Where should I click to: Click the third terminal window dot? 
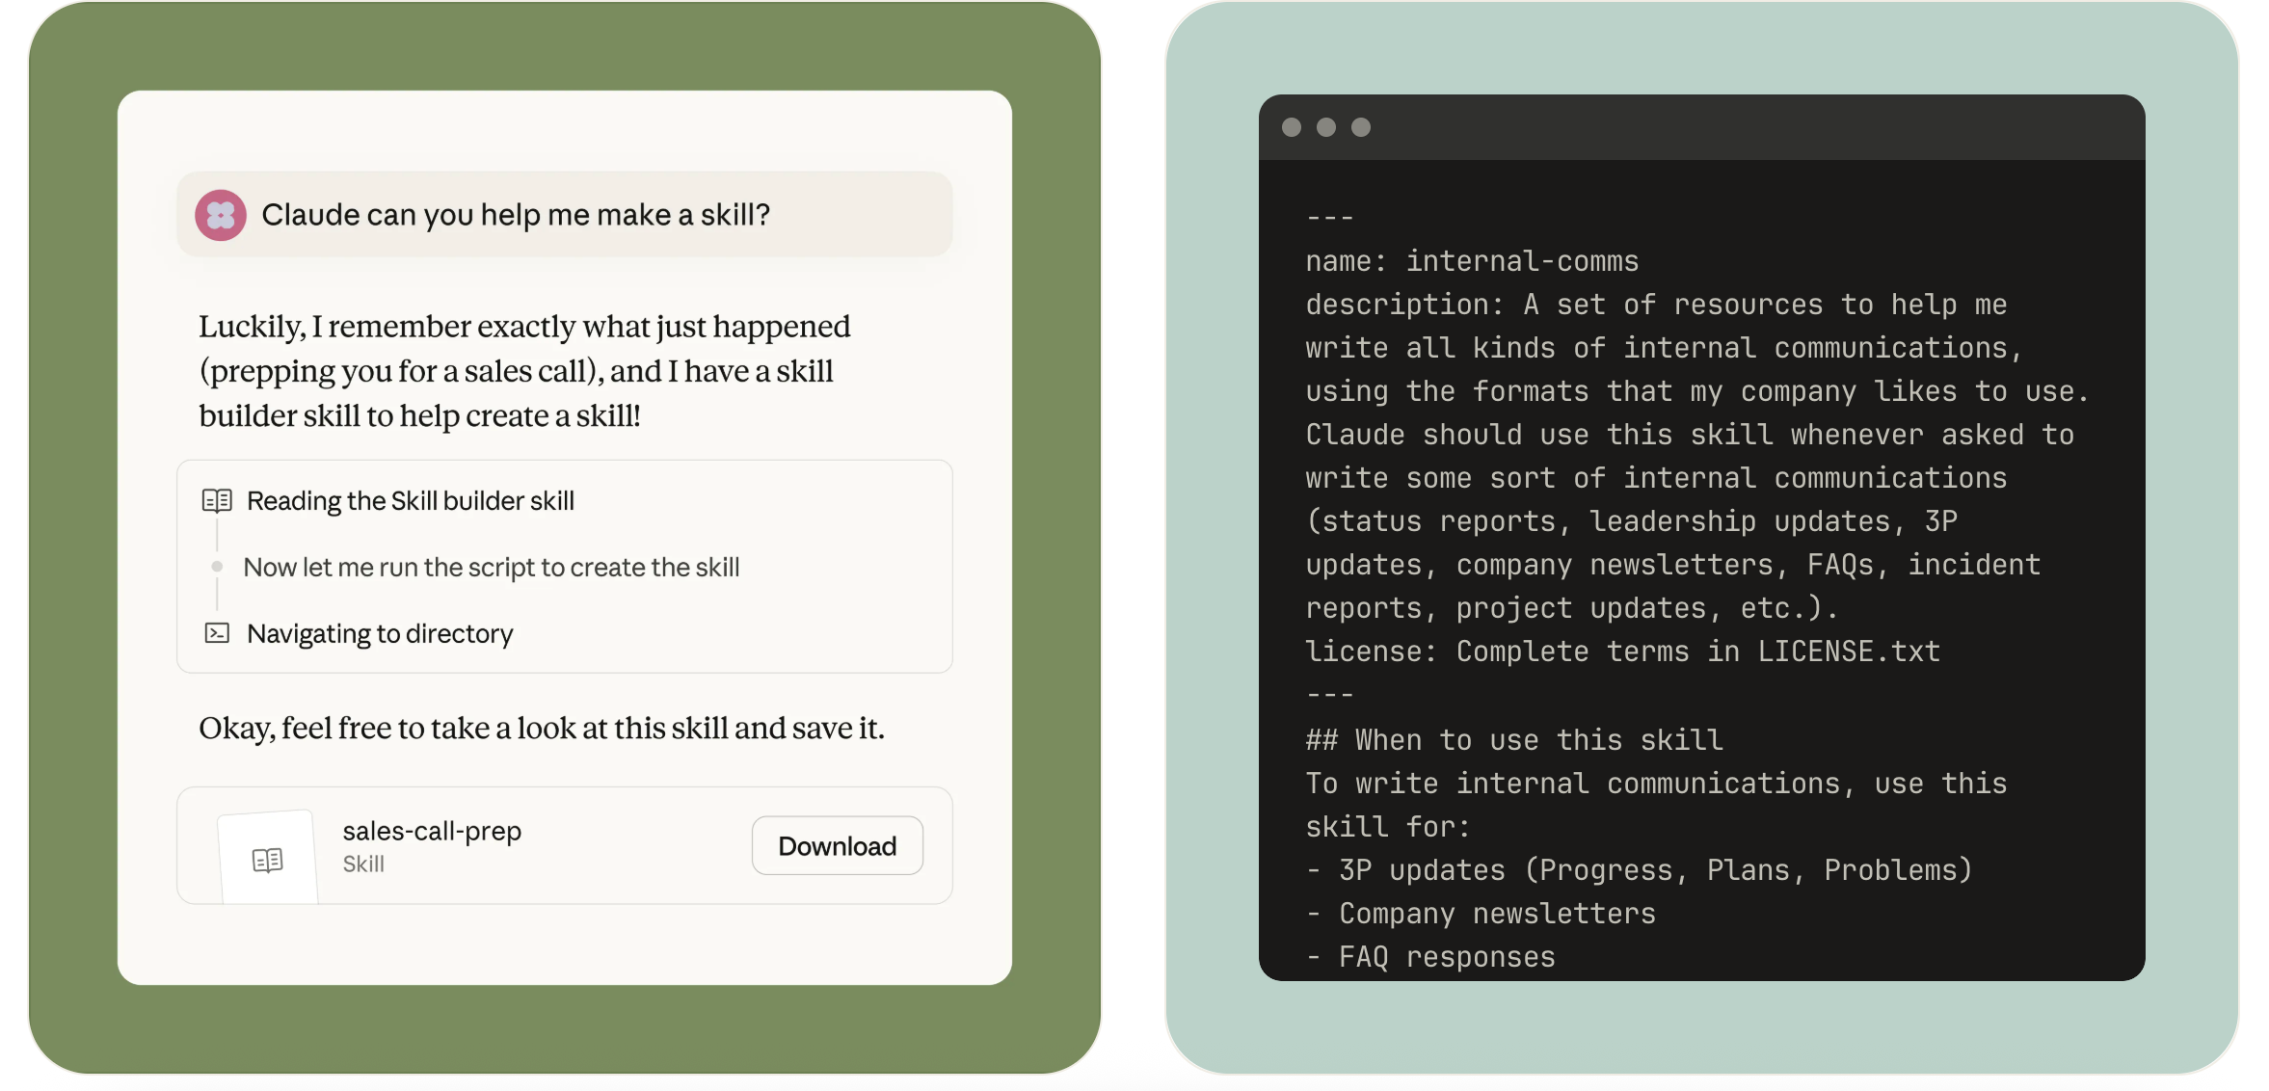click(1361, 127)
